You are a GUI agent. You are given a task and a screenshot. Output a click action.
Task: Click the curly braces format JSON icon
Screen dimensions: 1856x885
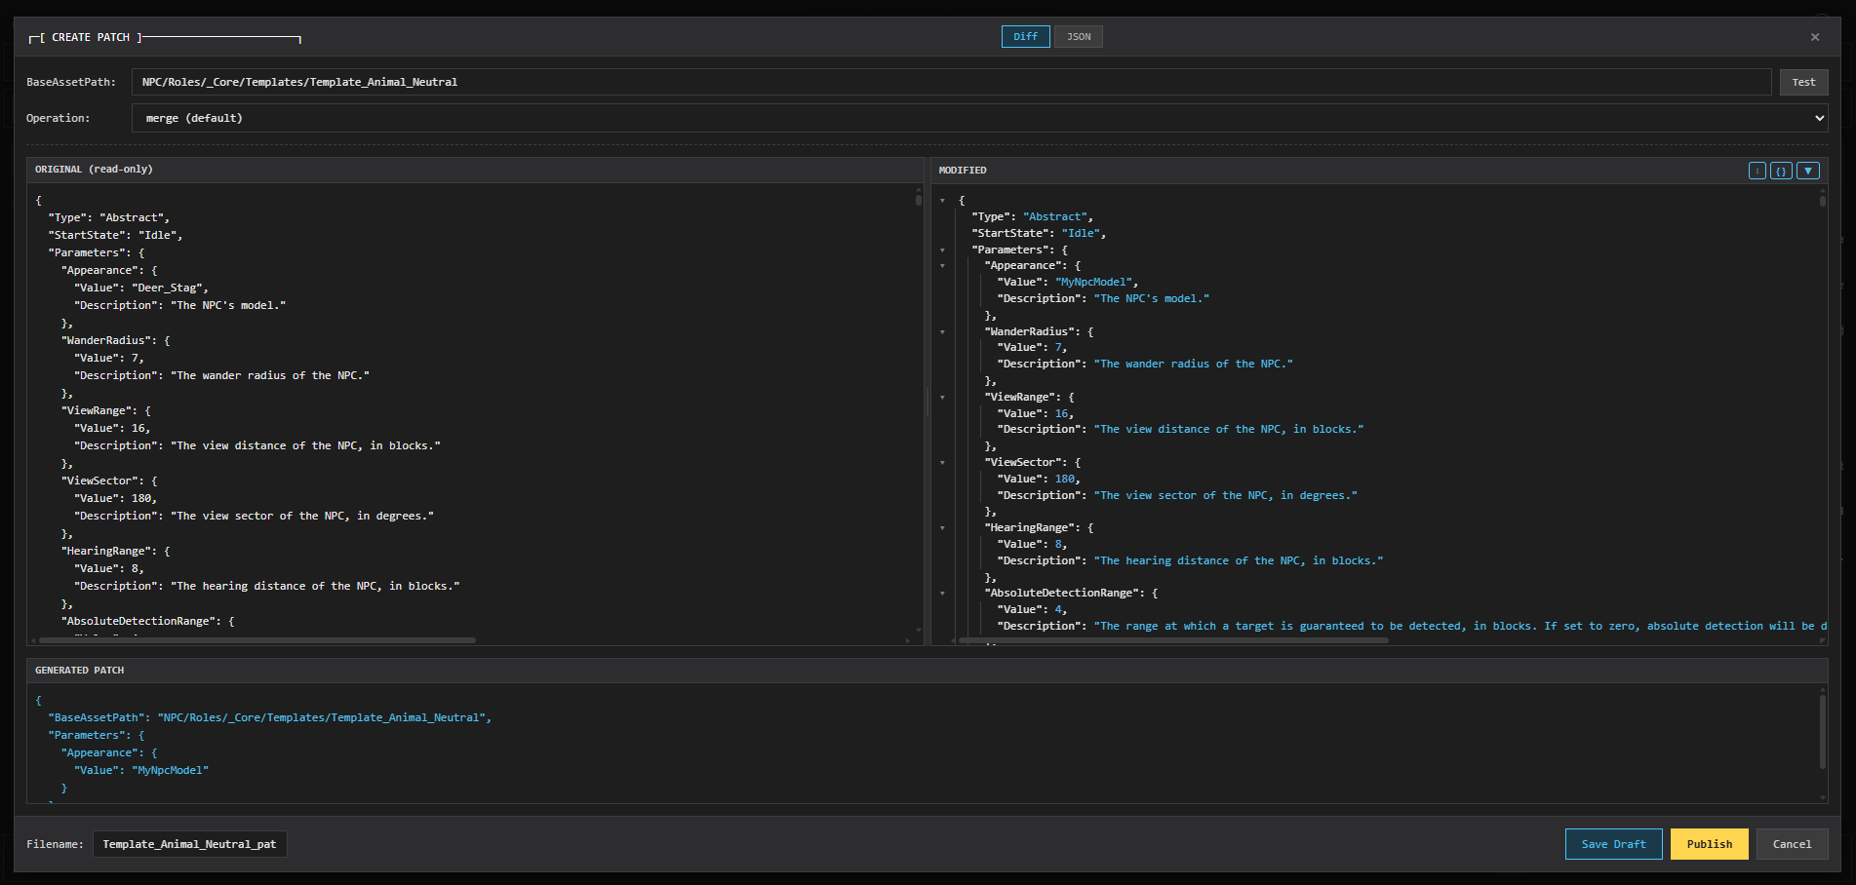coord(1781,171)
